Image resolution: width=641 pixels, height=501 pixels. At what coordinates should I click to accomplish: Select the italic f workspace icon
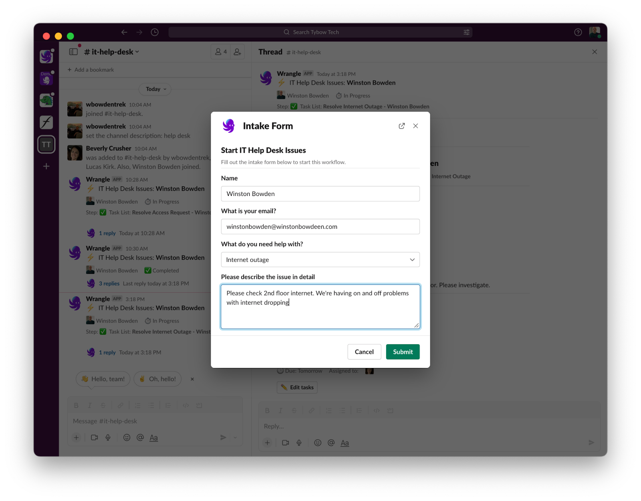pyautogui.click(x=46, y=122)
